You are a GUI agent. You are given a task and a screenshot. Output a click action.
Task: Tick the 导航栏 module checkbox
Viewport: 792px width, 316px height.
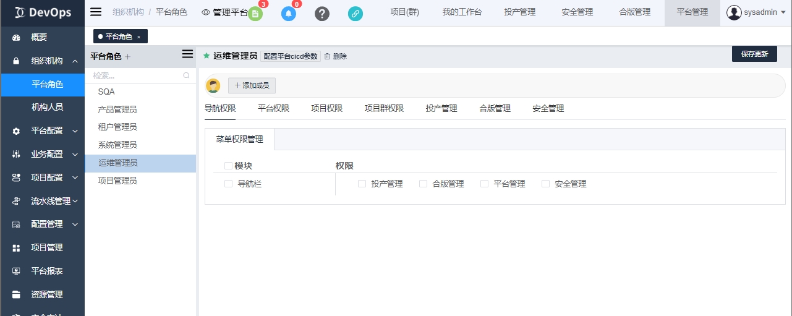pyautogui.click(x=228, y=184)
